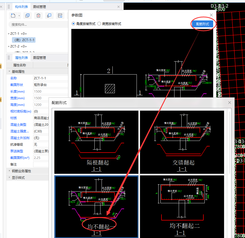Delete component using trash icon

(38, 16)
